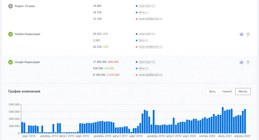This screenshot has width=259, height=140.
Task: Switch chart to Неделя view
Action: [x=227, y=92]
